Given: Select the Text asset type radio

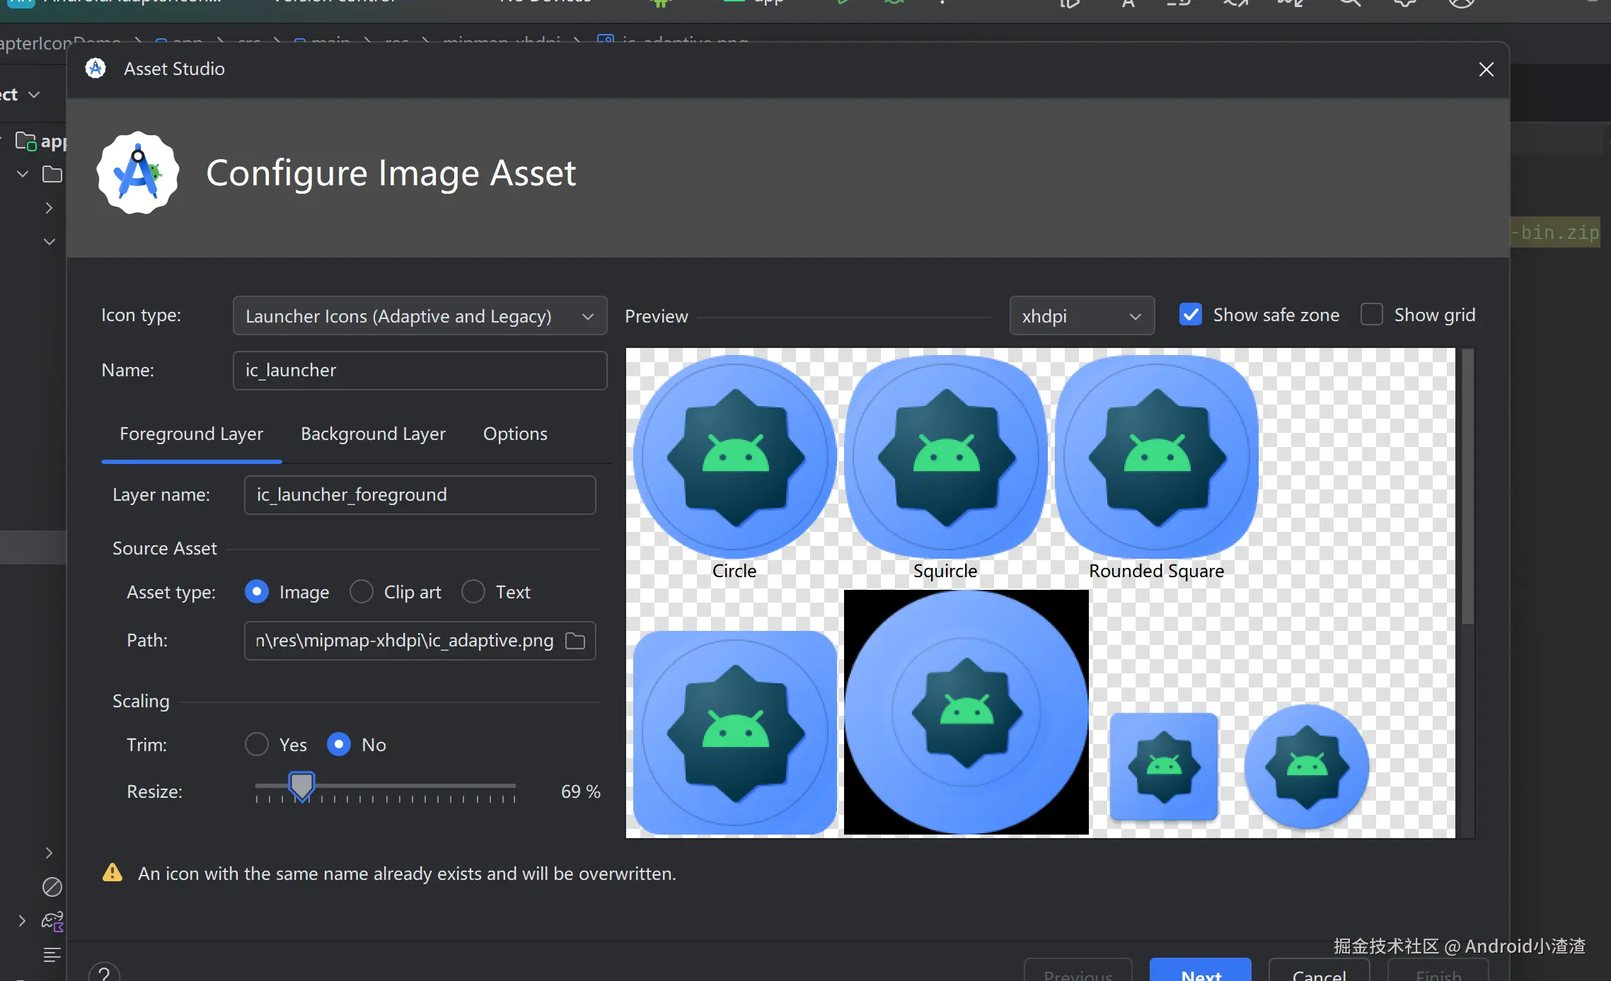Looking at the screenshot, I should pos(473,592).
